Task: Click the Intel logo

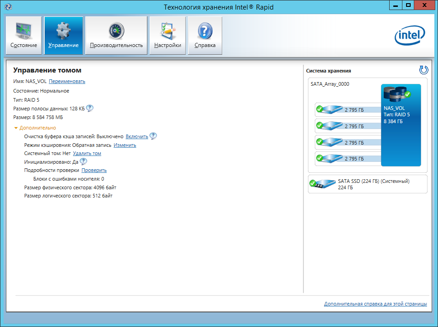Action: coord(410,35)
